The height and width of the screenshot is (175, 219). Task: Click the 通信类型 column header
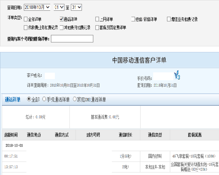point(155,135)
